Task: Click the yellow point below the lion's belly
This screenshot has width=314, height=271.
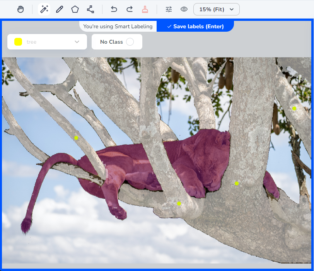Action: (x=179, y=203)
